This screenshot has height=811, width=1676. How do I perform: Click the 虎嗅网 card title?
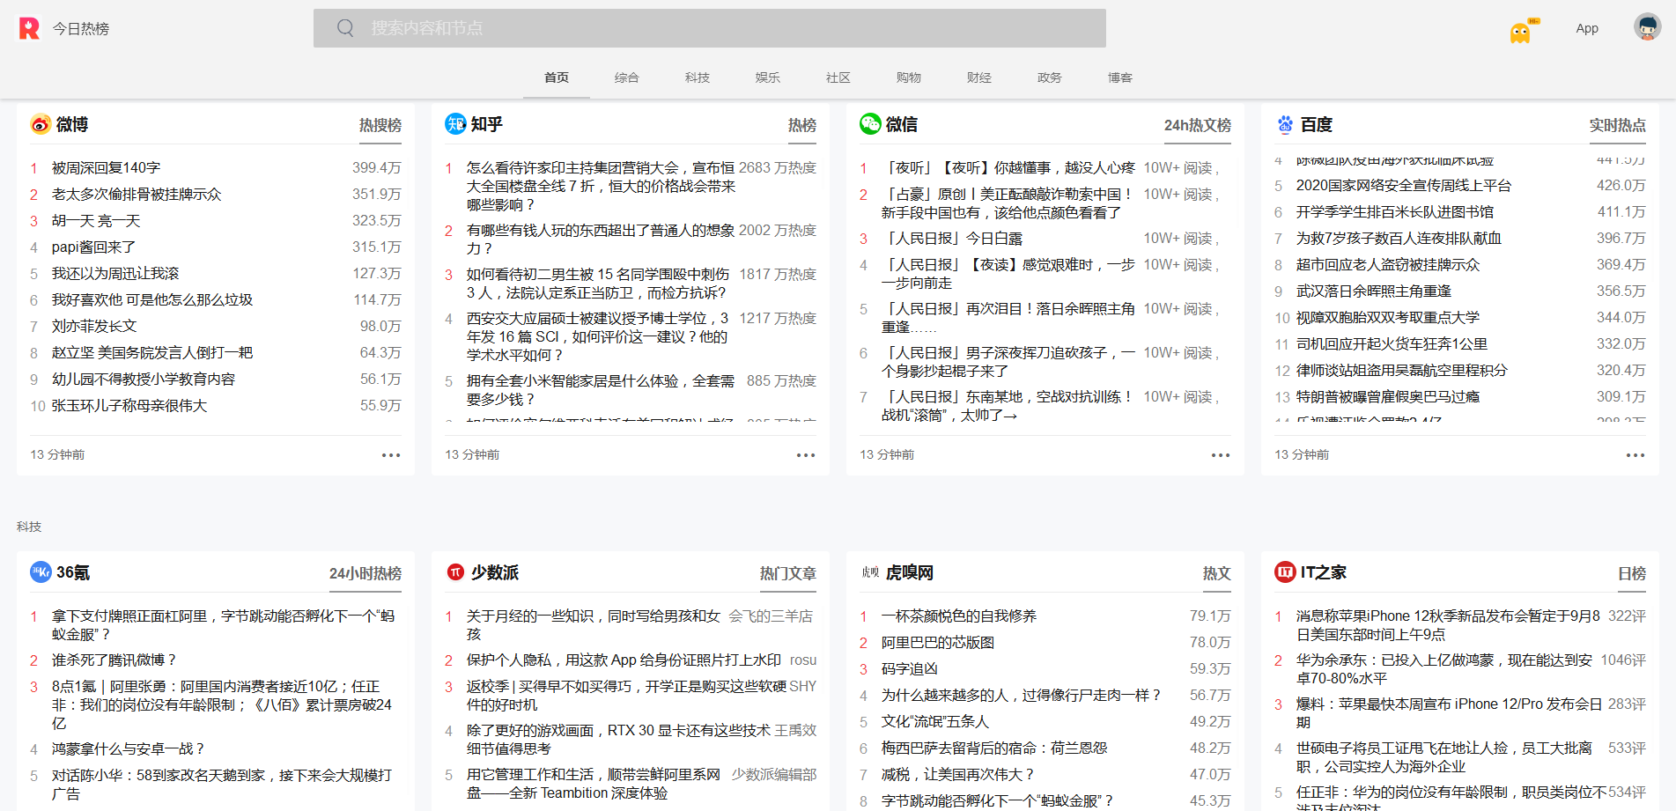click(909, 572)
